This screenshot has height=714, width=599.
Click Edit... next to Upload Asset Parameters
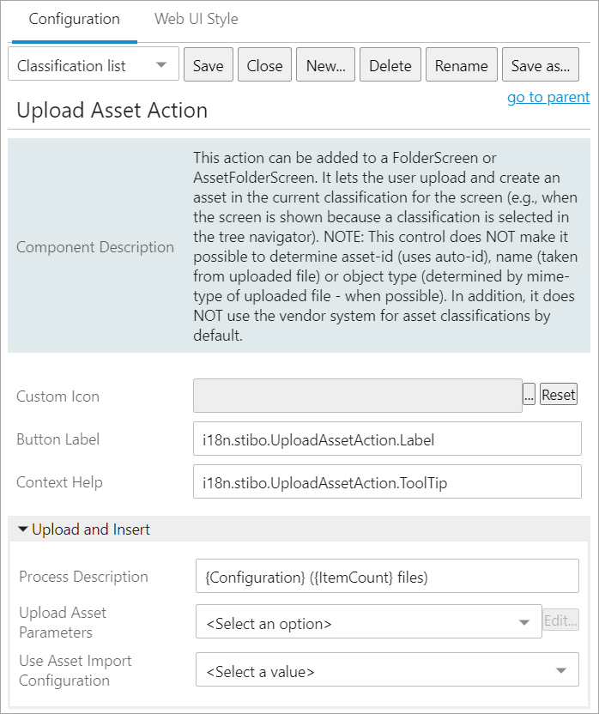(560, 620)
